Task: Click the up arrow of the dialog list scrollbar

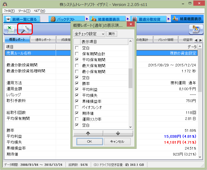Action: tap(130, 41)
